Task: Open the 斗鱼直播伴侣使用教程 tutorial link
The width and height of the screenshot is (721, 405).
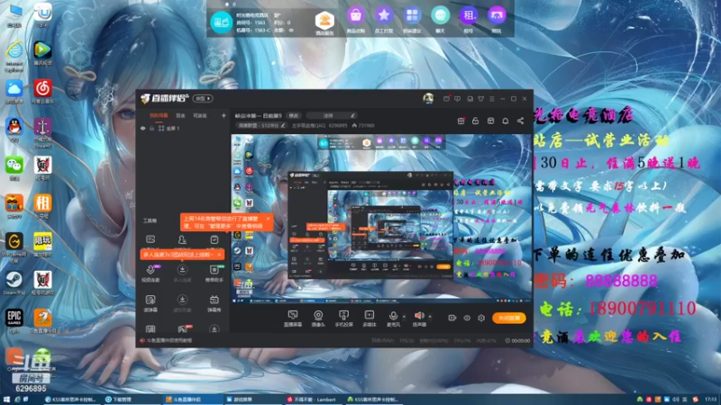Action: click(166, 341)
